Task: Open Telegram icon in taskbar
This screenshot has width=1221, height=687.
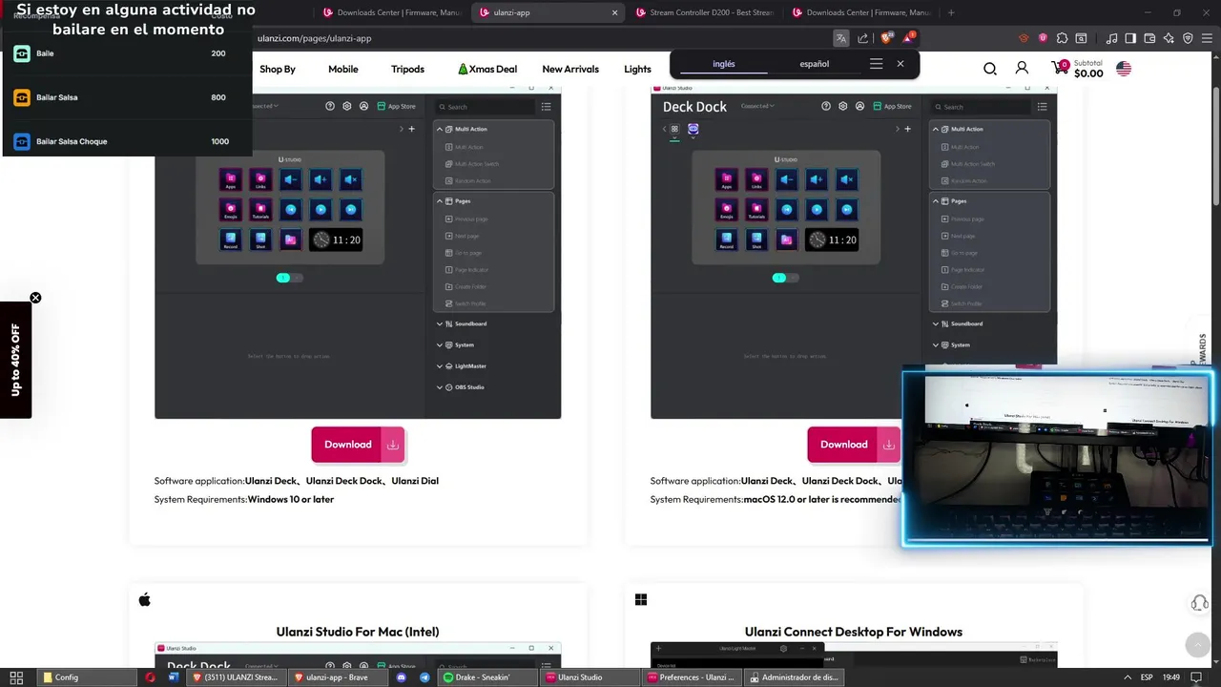Action: coord(424,677)
